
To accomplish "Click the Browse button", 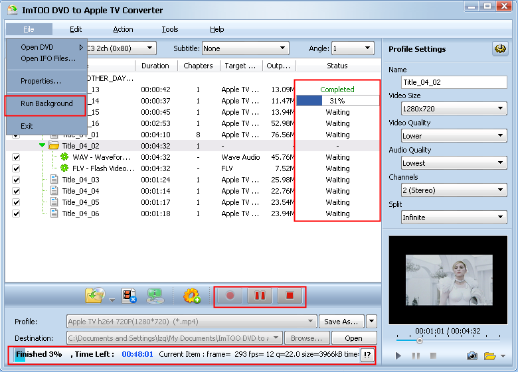I will 307,338.
